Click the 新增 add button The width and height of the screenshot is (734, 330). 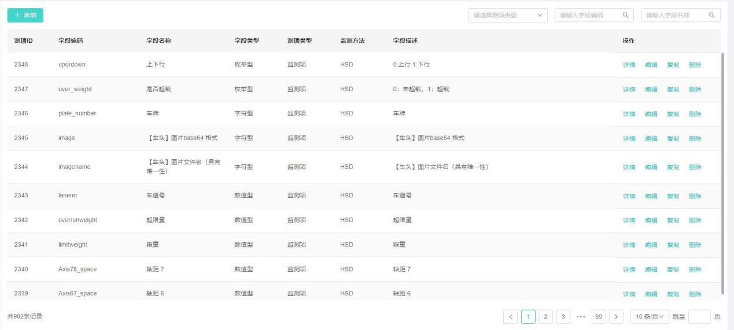click(x=25, y=16)
